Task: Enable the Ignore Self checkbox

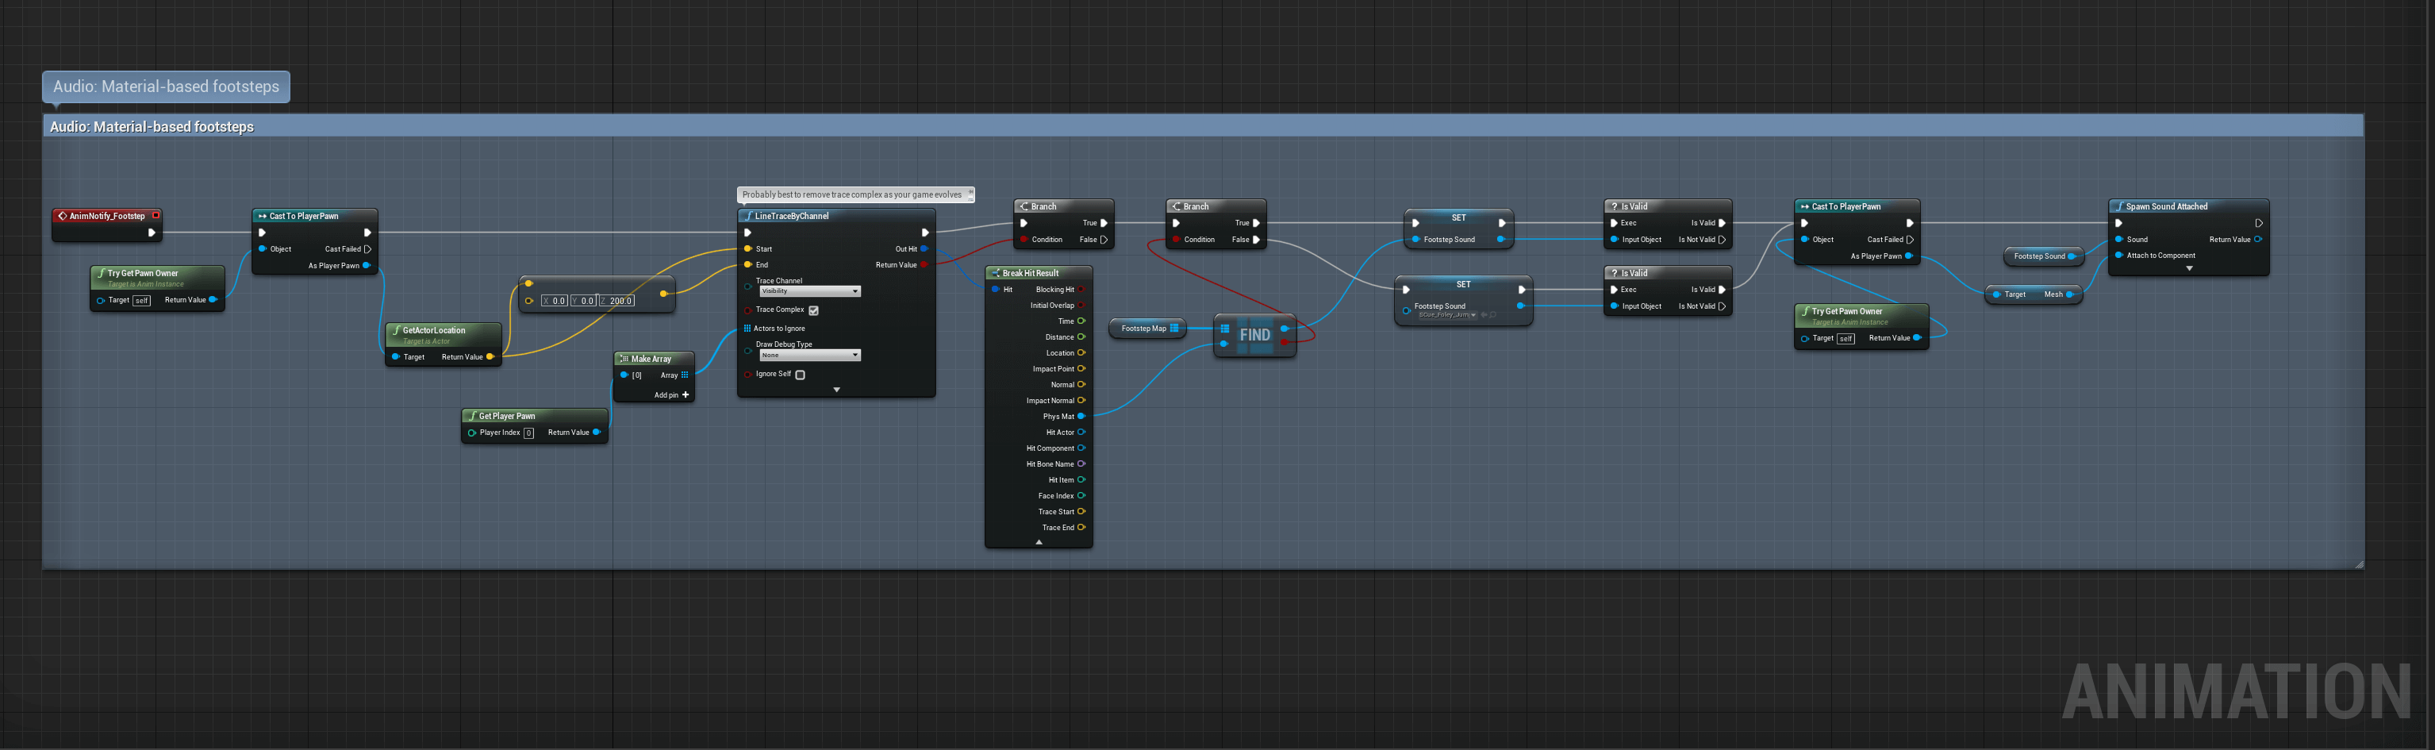Action: tap(800, 374)
